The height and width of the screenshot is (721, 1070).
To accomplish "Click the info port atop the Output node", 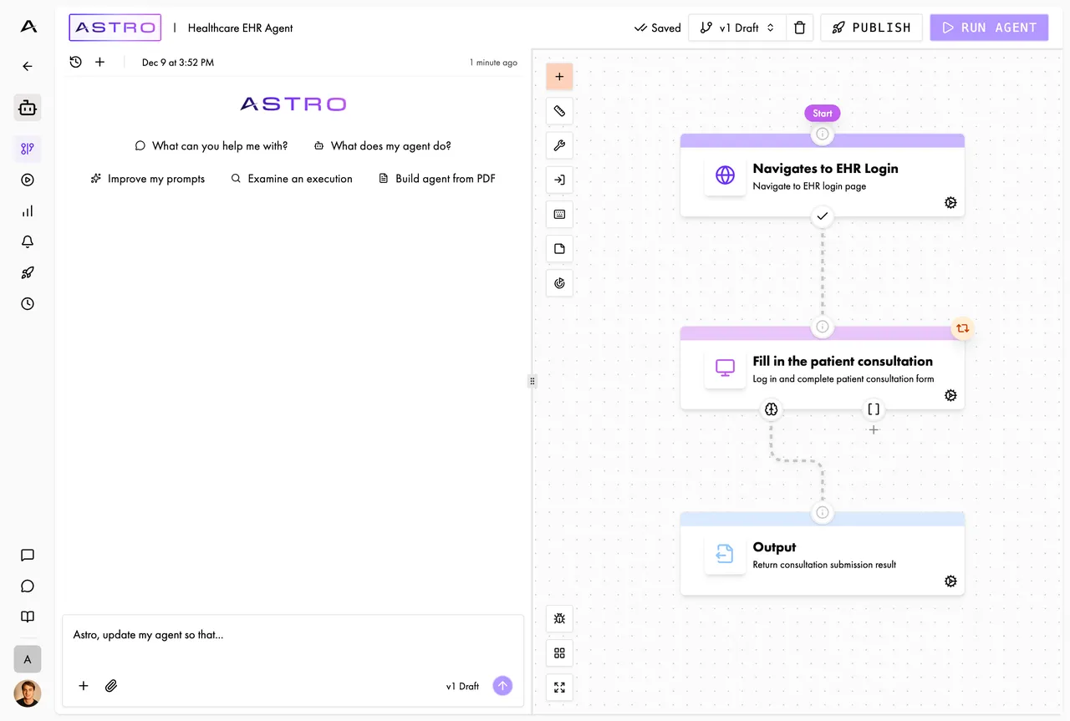I will pos(823,512).
